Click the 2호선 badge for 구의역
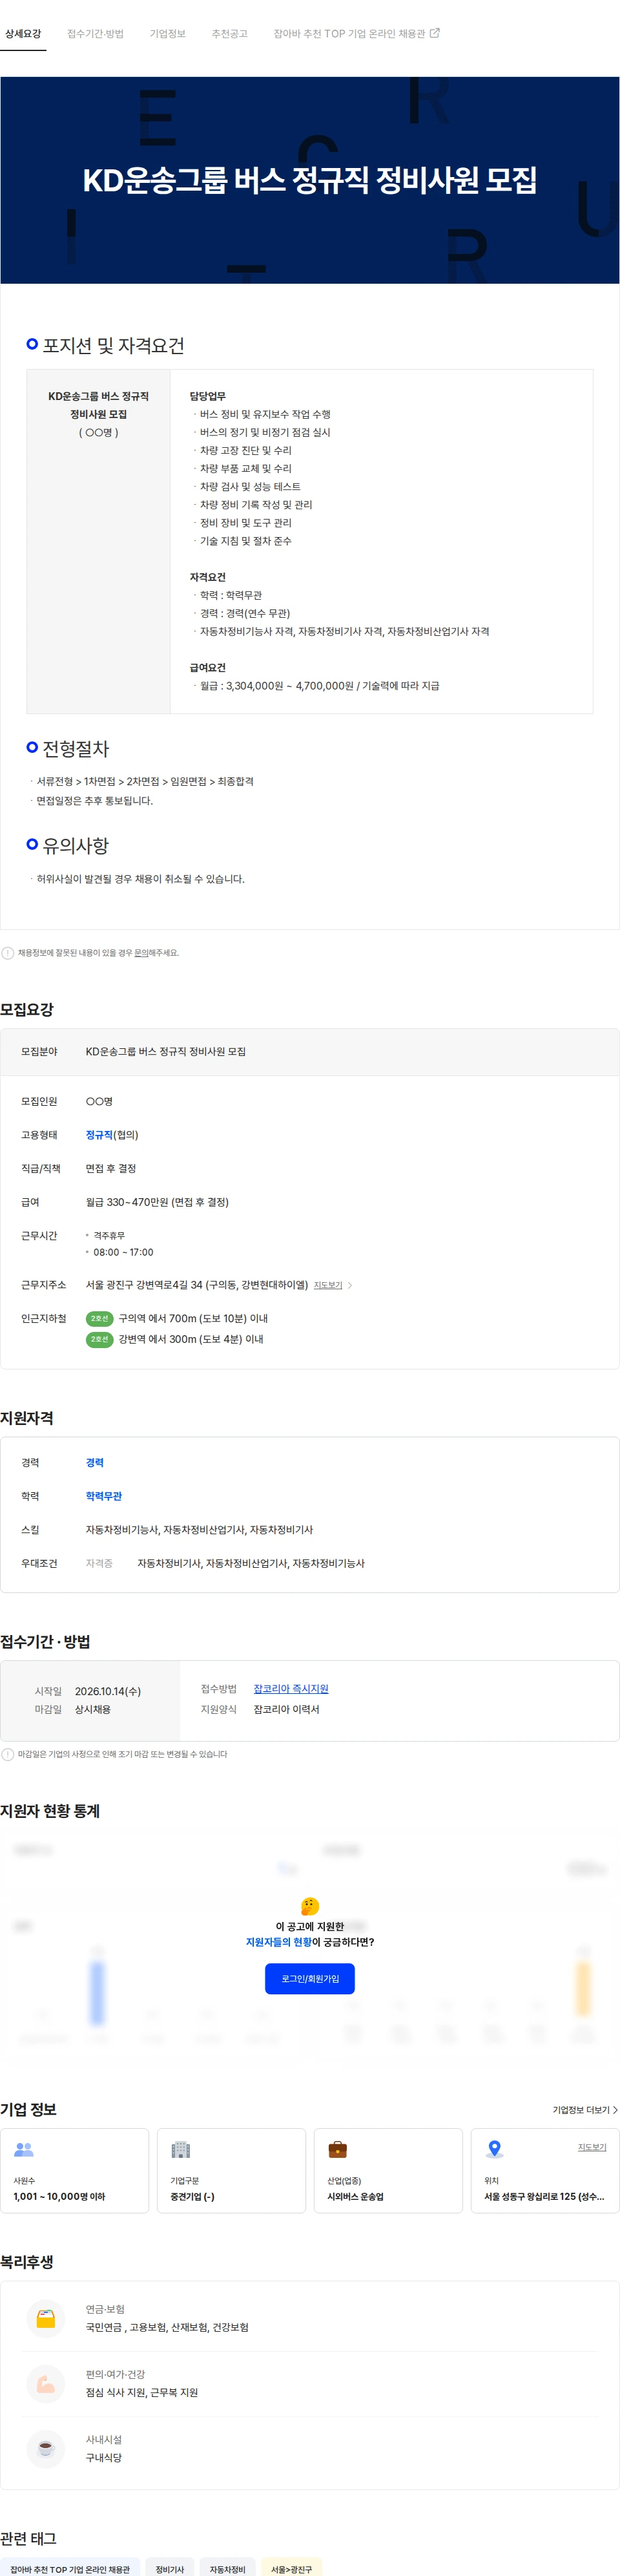 click(x=99, y=1319)
